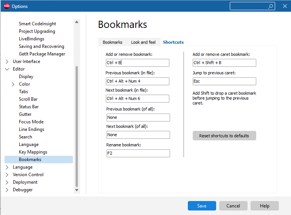
Task: Open Key Mappings options
Action: (x=33, y=152)
